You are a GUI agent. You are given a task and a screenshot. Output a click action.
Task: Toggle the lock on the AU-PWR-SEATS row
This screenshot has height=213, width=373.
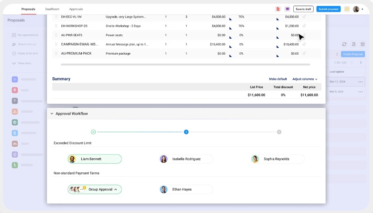pyautogui.click(x=304, y=35)
